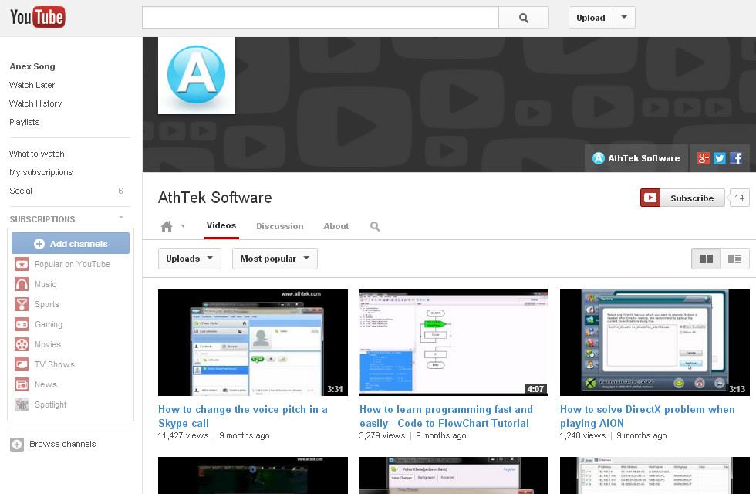Click the red Subscribe play icon
Viewport: 756px width, 494px height.
click(650, 198)
